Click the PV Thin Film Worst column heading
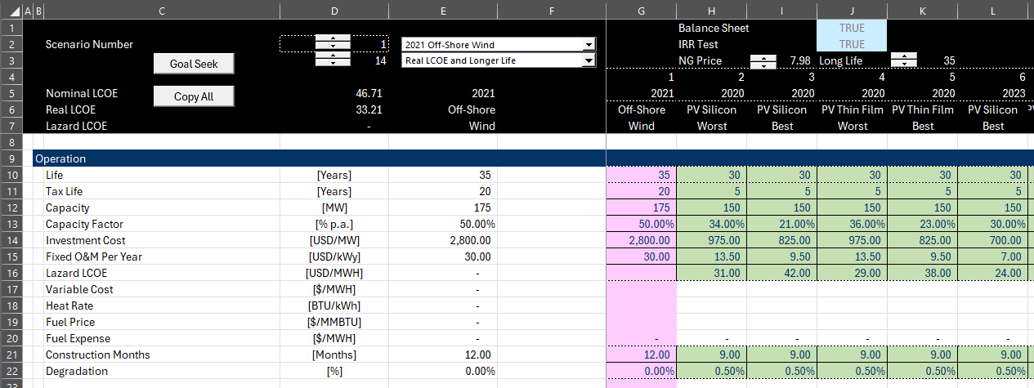The width and height of the screenshot is (1034, 388). coord(852,118)
